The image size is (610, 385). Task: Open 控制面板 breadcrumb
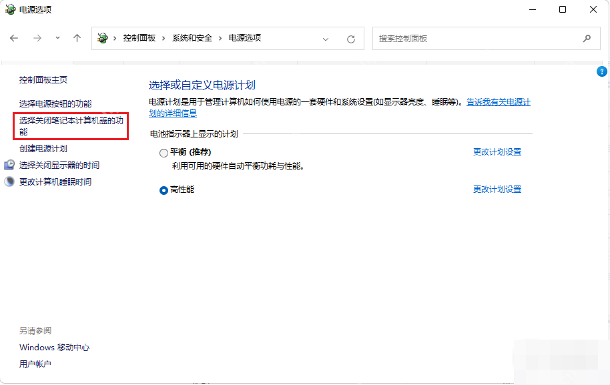tap(139, 38)
